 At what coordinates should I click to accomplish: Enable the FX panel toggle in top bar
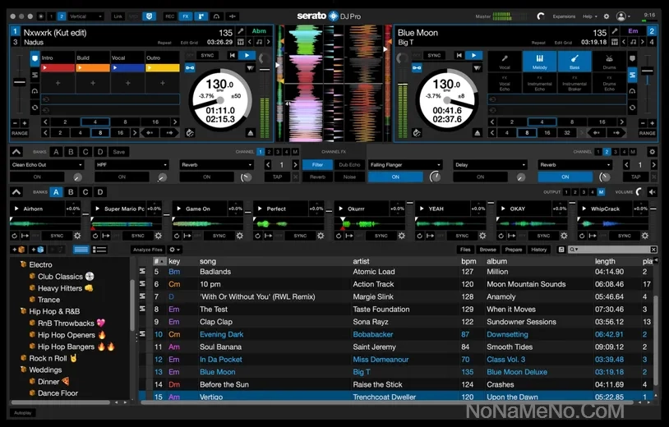(185, 16)
